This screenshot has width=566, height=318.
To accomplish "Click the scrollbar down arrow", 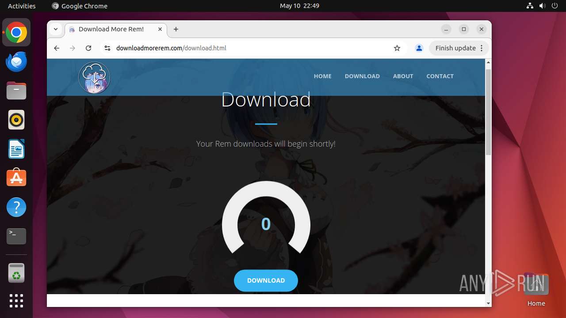I will (x=488, y=303).
